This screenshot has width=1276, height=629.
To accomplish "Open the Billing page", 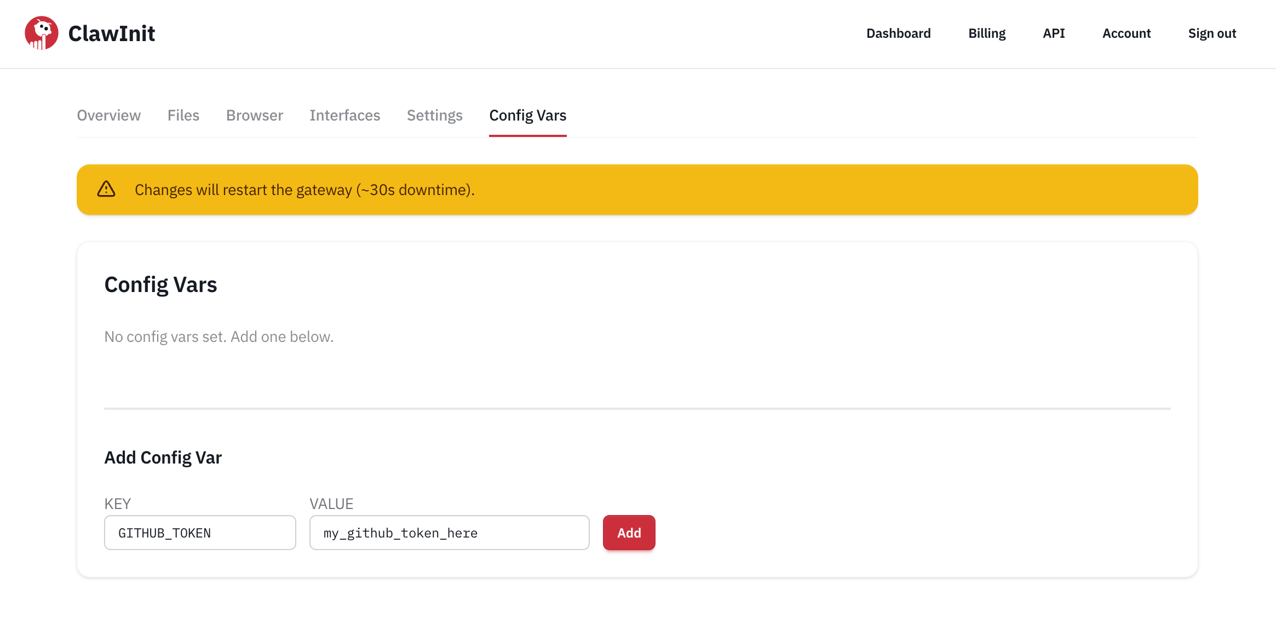I will [986, 33].
